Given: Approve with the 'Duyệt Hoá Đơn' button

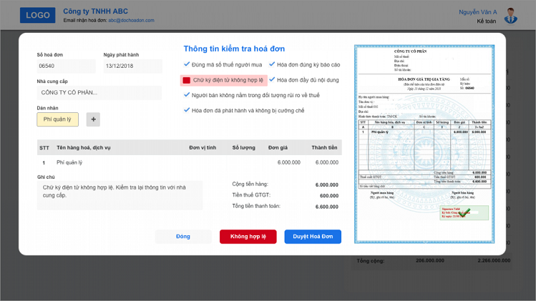Looking at the screenshot, I should (x=313, y=237).
